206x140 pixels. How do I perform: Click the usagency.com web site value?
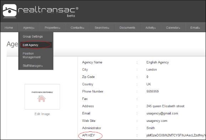pos(157,121)
